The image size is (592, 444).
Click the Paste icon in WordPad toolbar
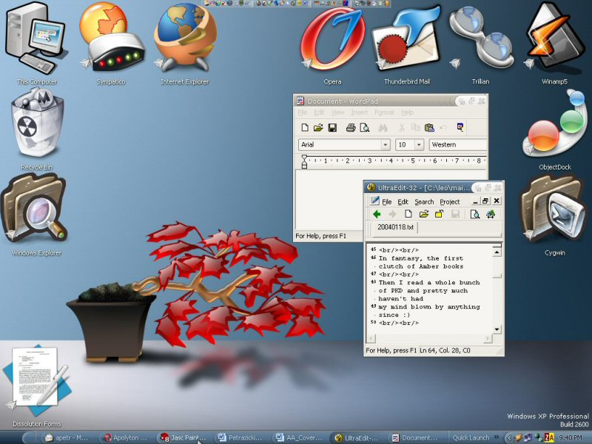pos(429,128)
